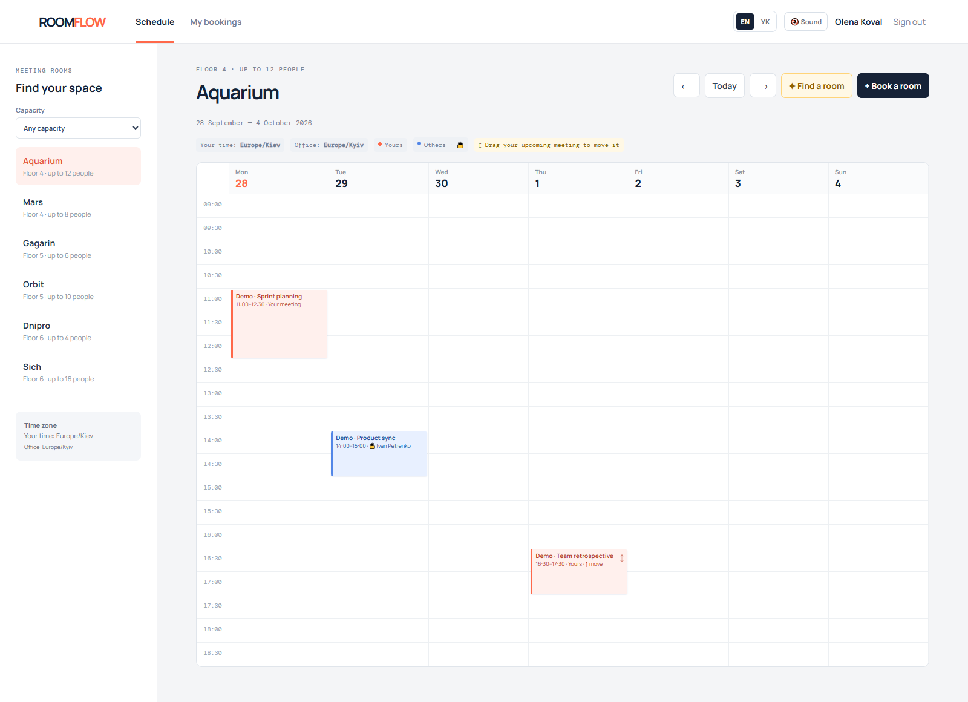This screenshot has width=968, height=702.
Task: Select the Orbit room
Action: (x=78, y=290)
